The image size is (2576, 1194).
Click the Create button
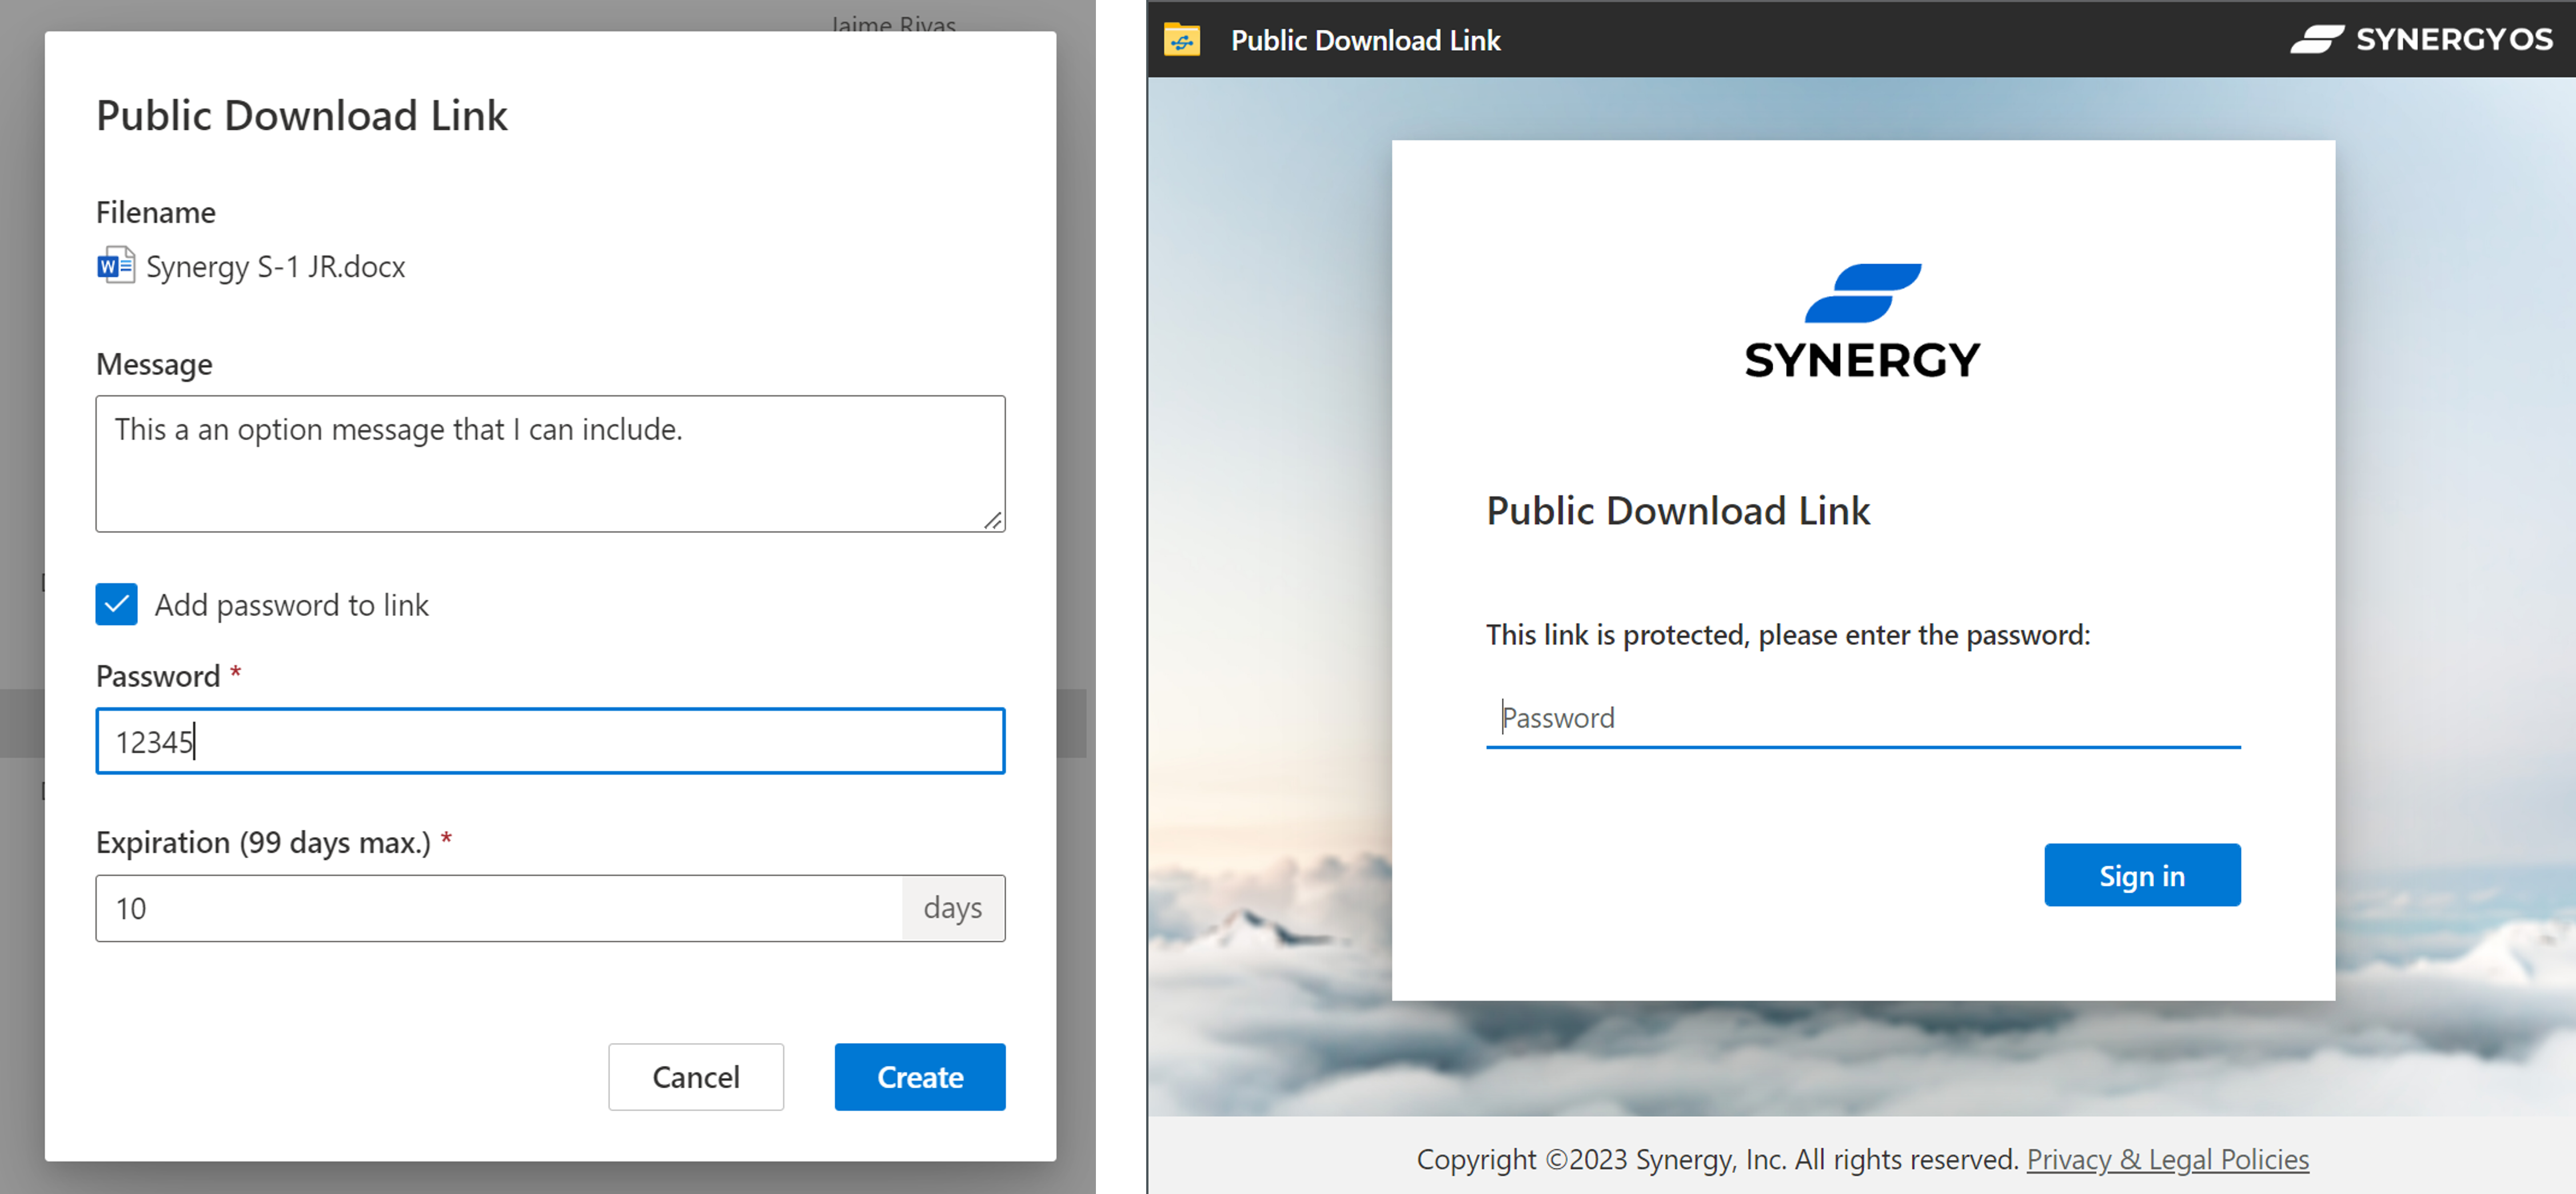click(x=920, y=1077)
